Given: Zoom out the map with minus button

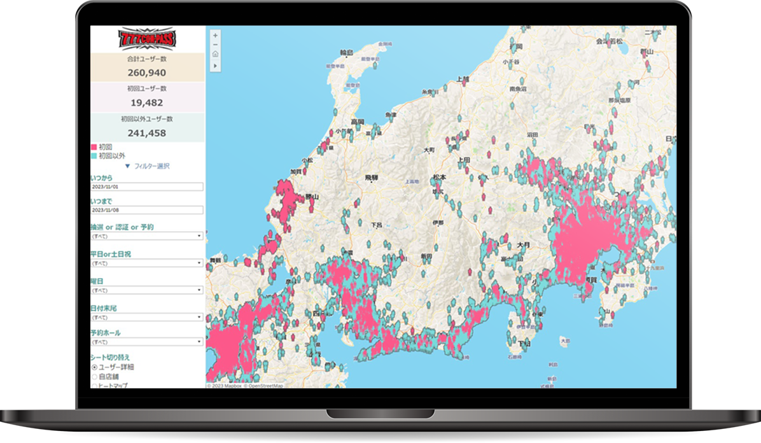Looking at the screenshot, I should point(215,45).
